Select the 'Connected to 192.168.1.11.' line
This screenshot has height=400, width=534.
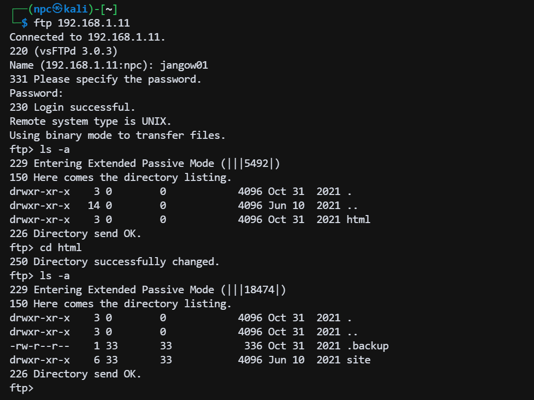87,37
